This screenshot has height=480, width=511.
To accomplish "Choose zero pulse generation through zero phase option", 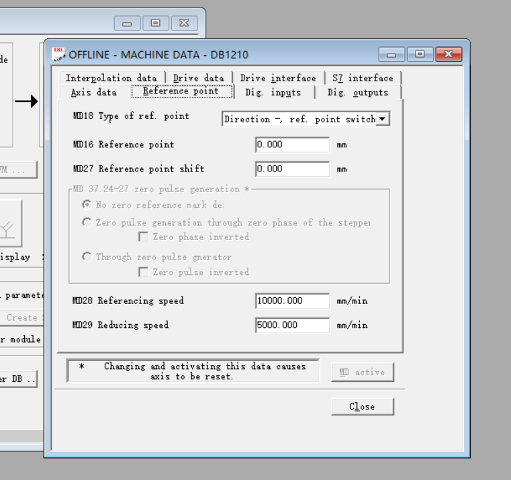I will (87, 223).
